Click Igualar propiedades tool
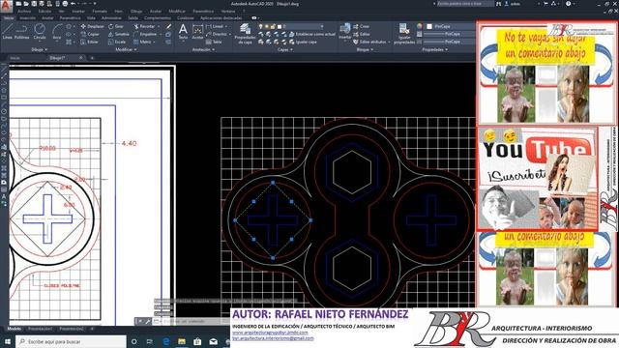619x348 pixels. [404, 34]
